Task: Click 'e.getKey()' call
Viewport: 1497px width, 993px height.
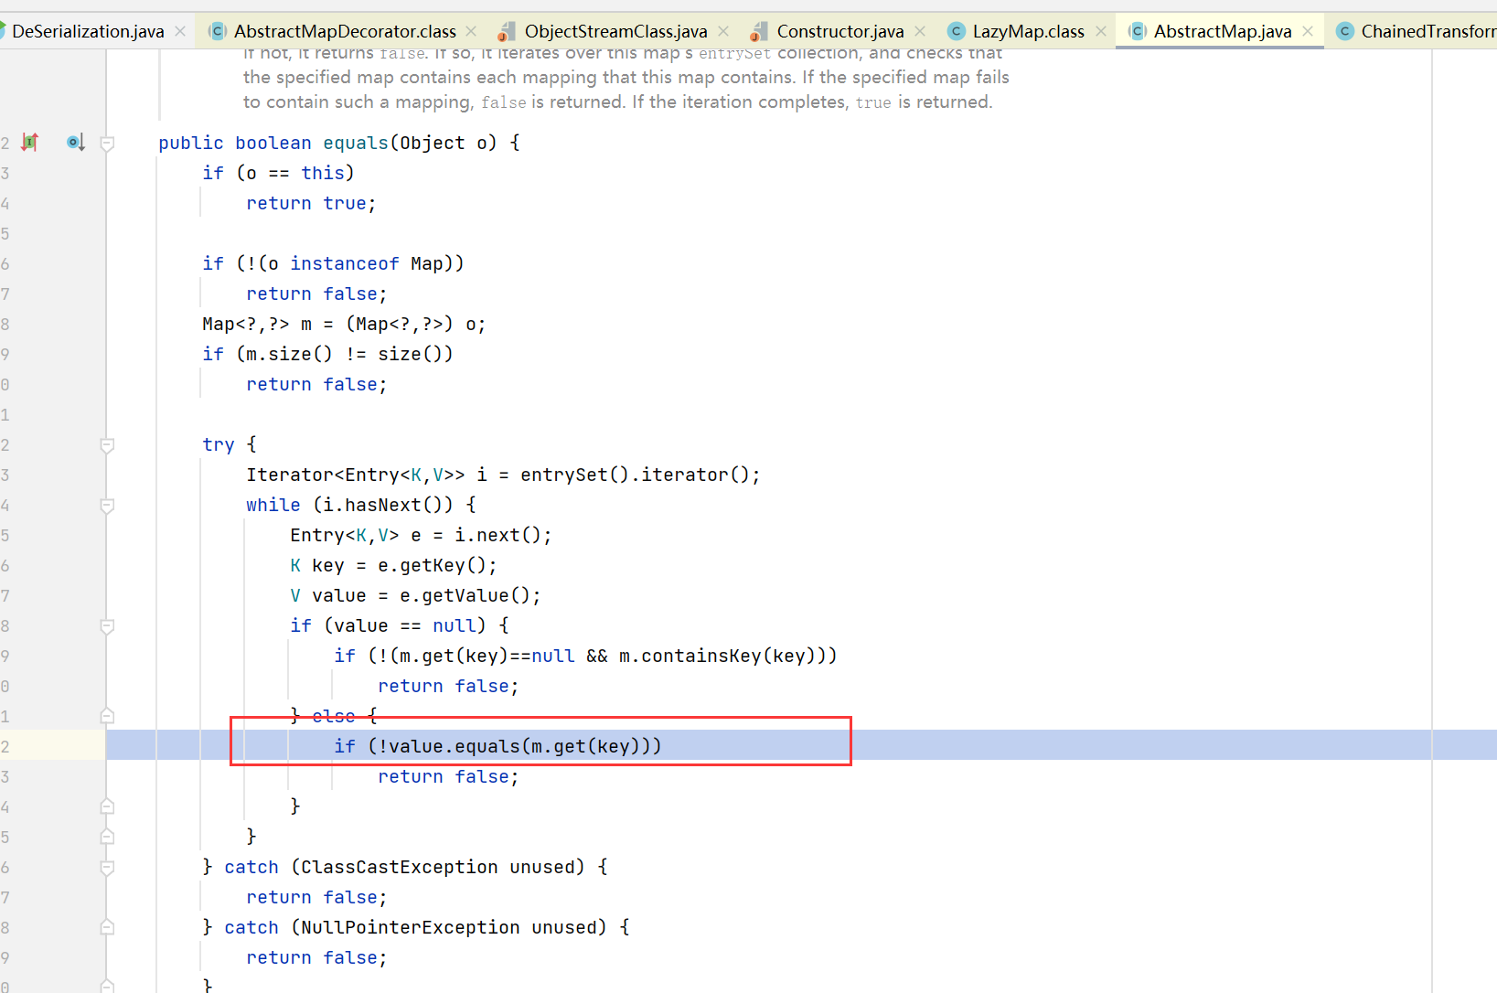Action: coord(433,565)
